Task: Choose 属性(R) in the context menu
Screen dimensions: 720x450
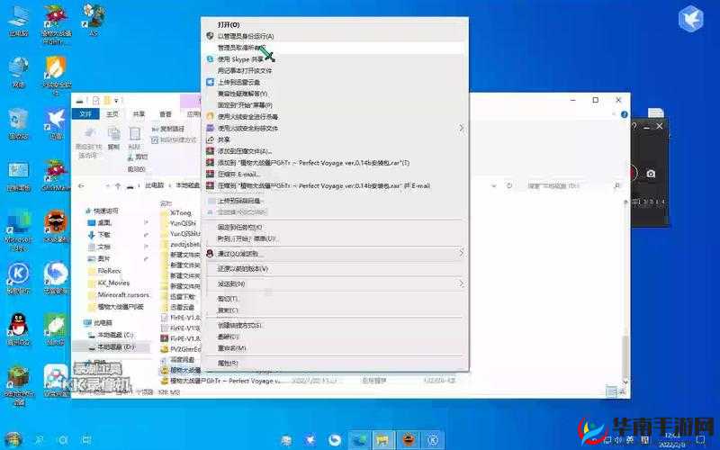Action: point(228,363)
